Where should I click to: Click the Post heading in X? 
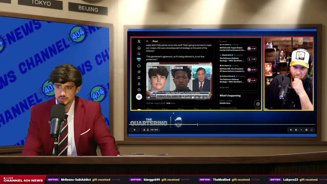pyautogui.click(x=155, y=41)
